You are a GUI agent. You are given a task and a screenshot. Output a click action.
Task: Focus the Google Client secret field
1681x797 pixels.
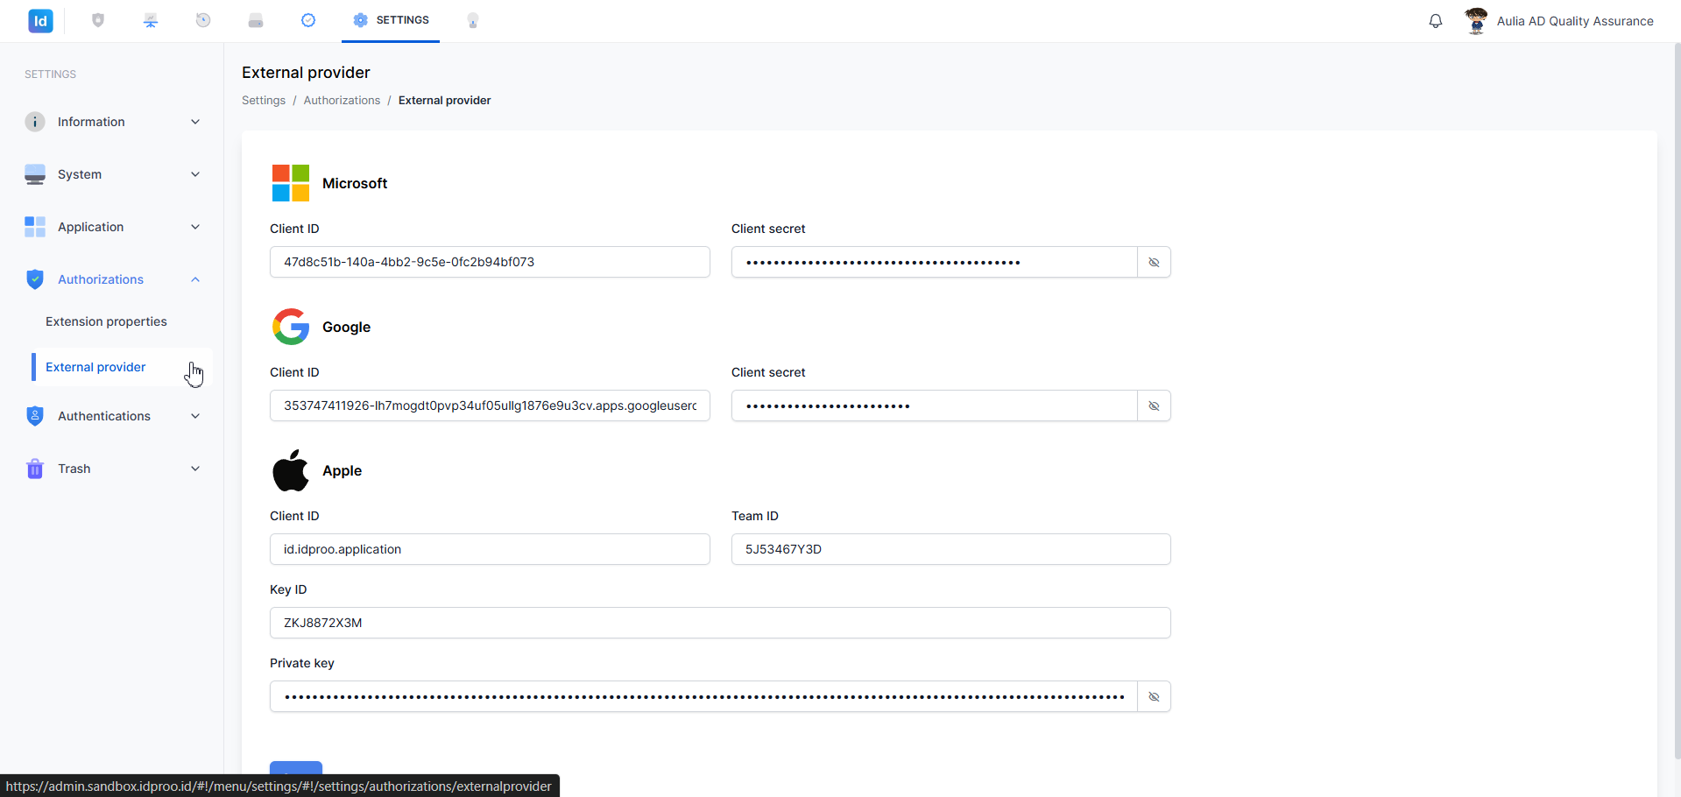[x=934, y=406]
